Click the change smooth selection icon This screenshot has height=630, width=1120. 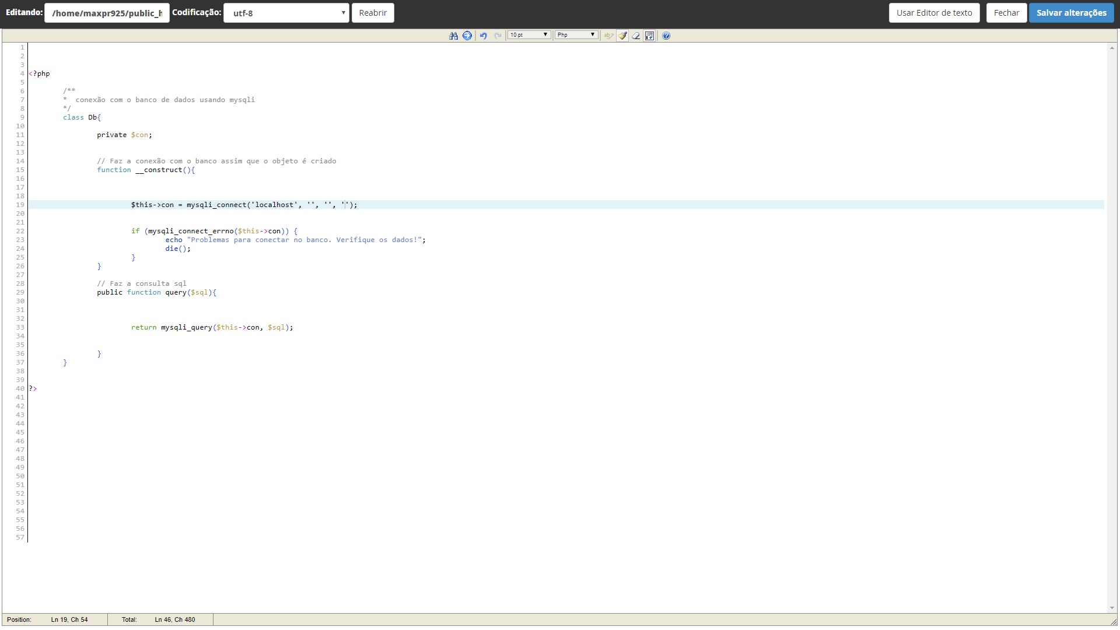(x=608, y=36)
